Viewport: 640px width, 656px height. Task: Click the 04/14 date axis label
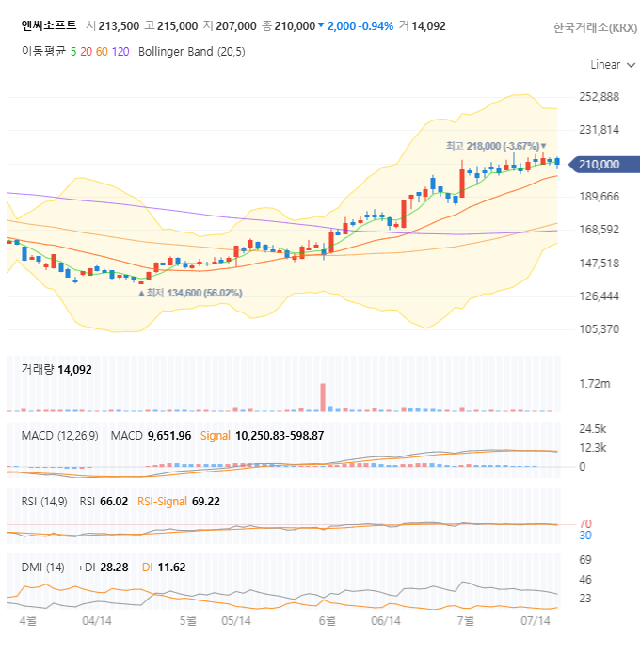tap(97, 621)
